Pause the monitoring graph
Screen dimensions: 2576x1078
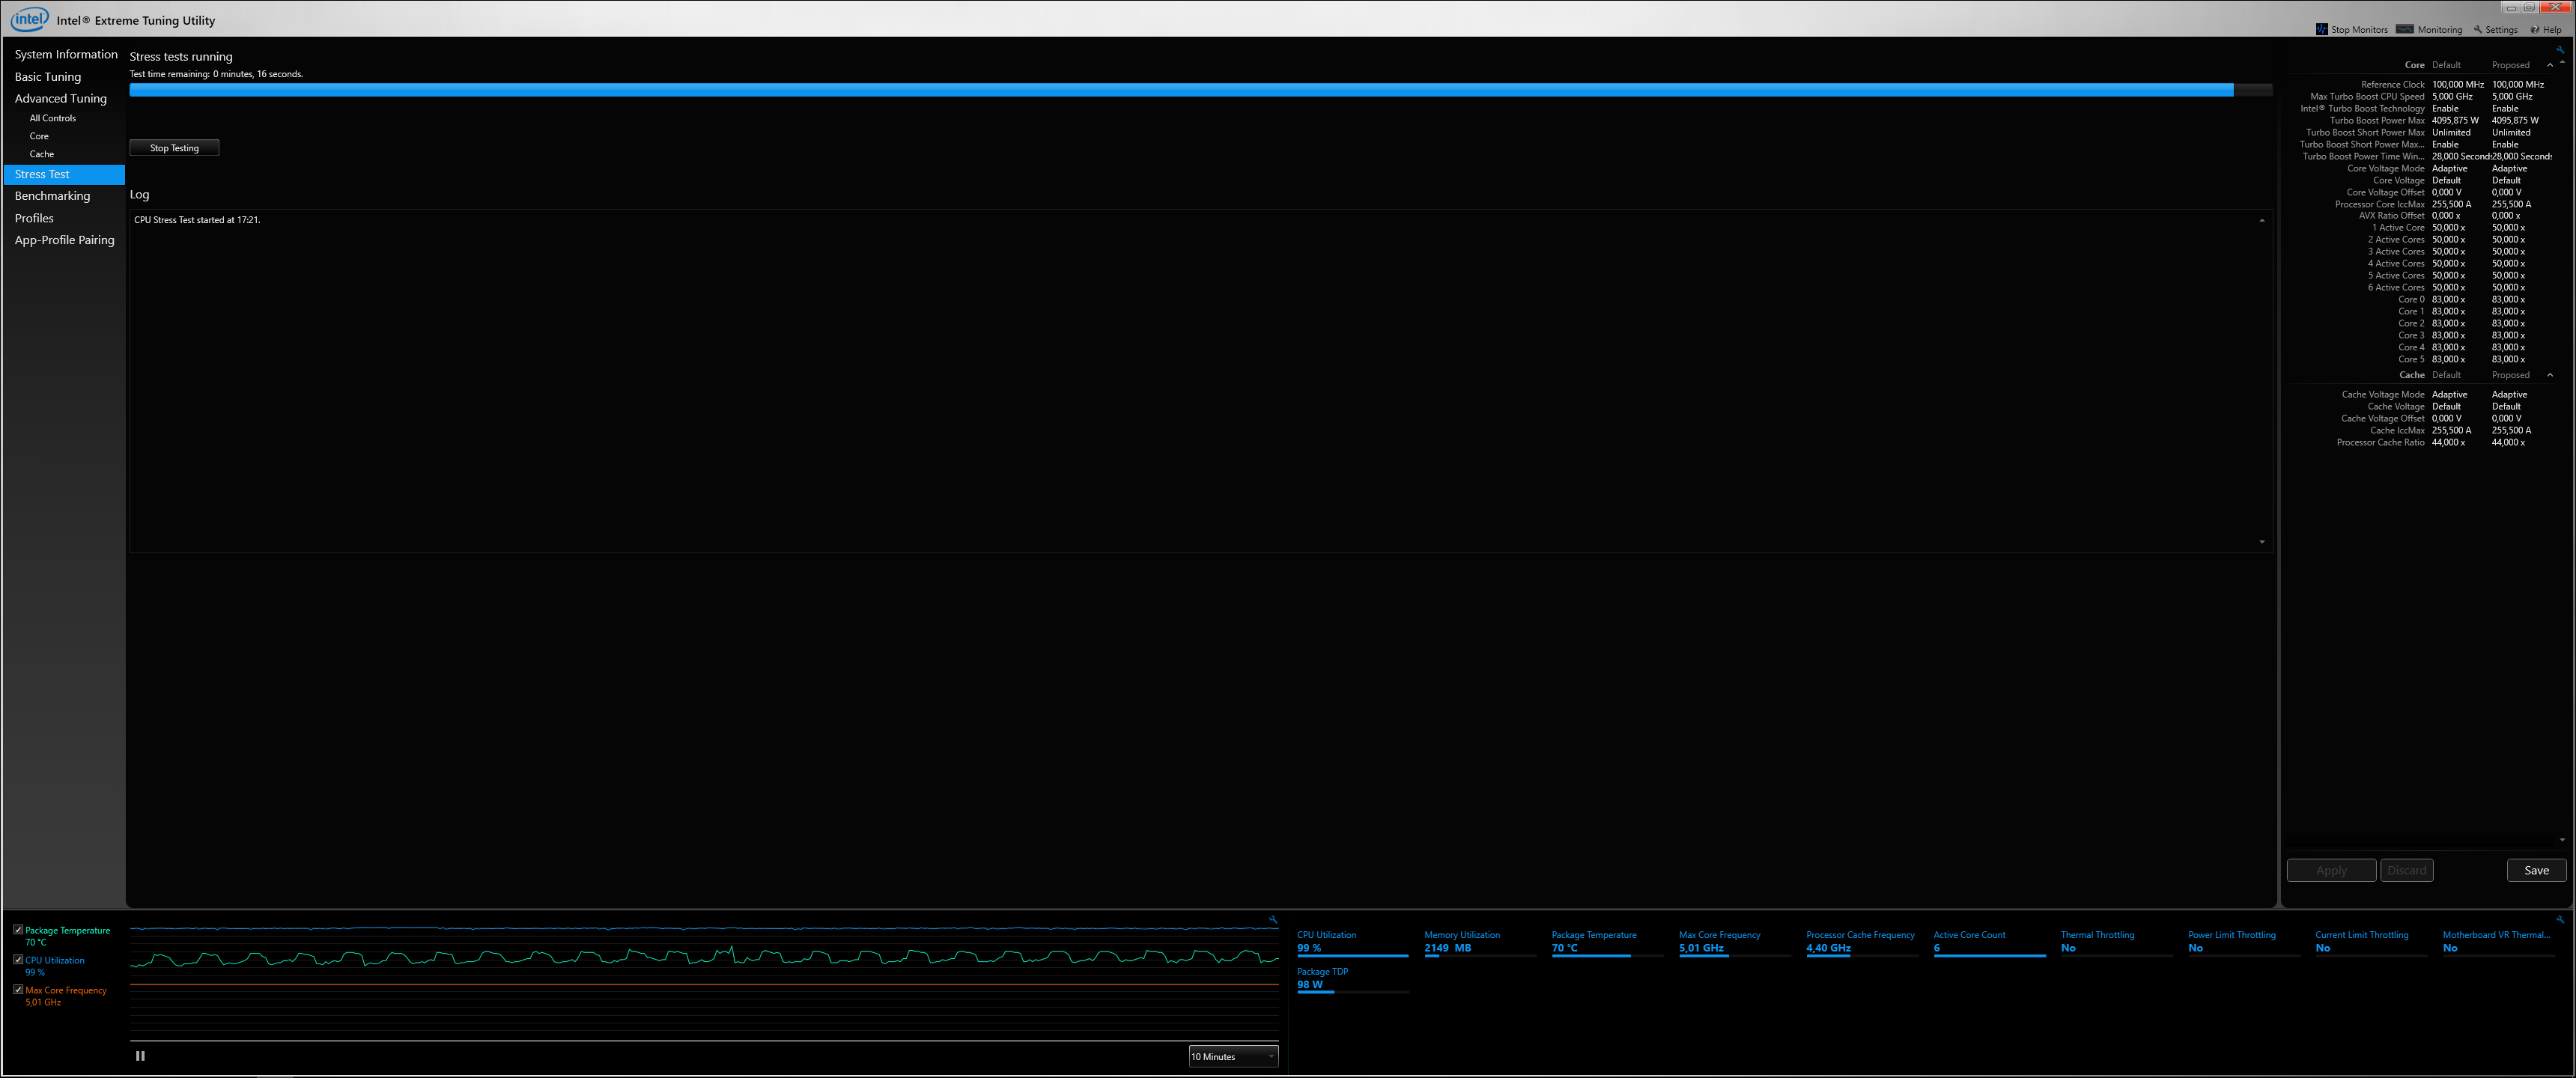pyautogui.click(x=140, y=1055)
